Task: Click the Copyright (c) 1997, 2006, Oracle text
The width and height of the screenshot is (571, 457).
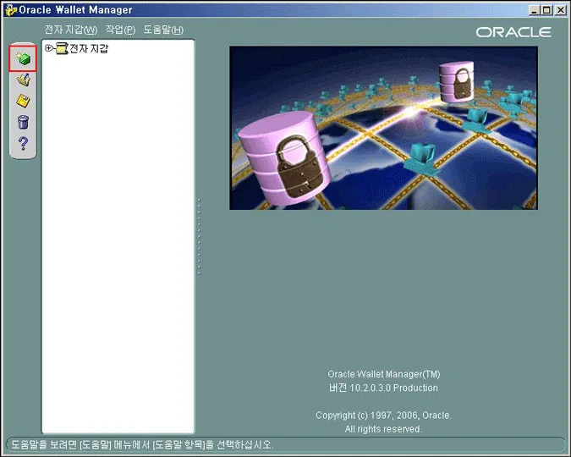Action: coord(383,416)
